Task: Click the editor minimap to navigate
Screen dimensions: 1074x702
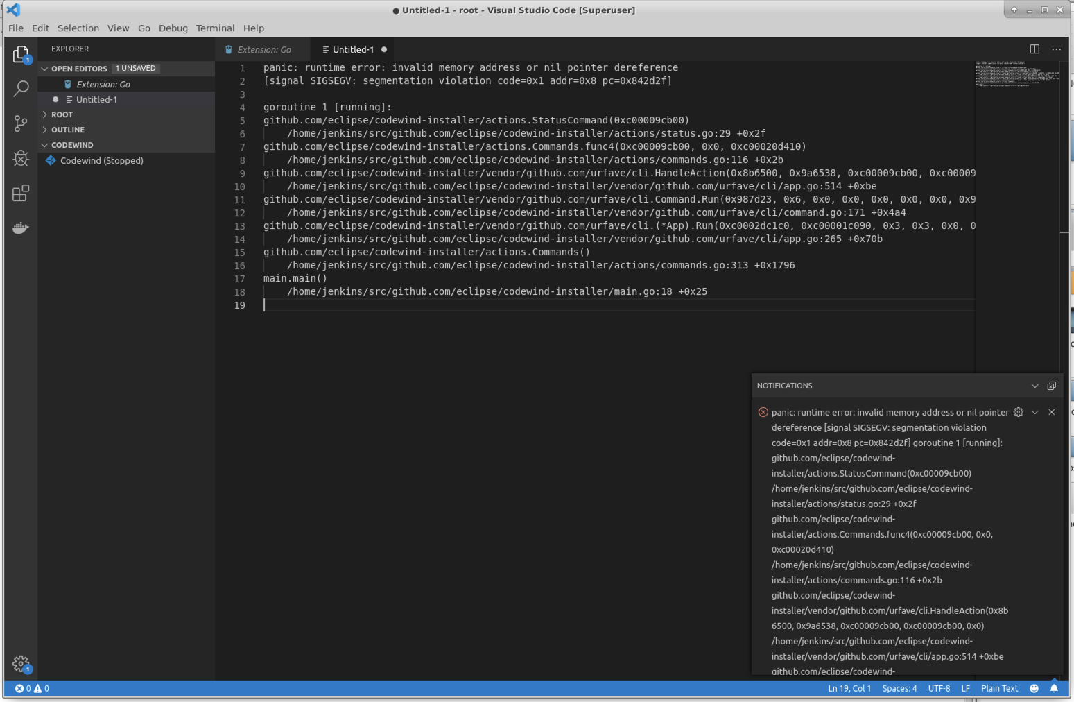Action: click(x=1016, y=76)
